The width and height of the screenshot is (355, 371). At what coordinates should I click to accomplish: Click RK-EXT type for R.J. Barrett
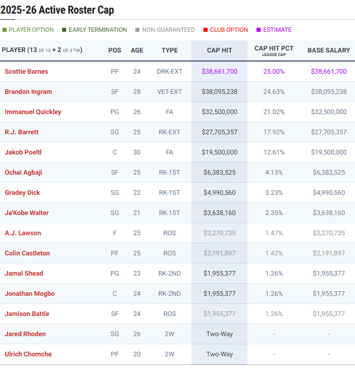[x=170, y=132]
